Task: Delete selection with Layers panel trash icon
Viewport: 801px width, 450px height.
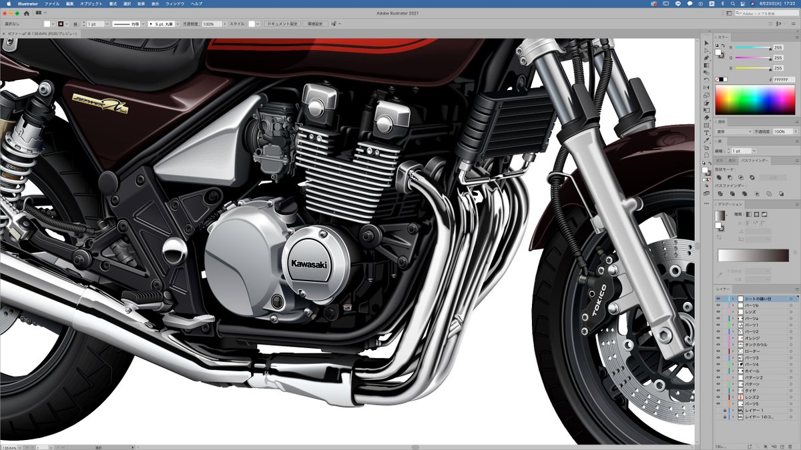Action: coord(790,445)
